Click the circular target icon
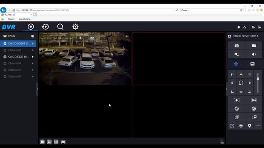The width and height of the screenshot is (264, 148). click(x=241, y=126)
